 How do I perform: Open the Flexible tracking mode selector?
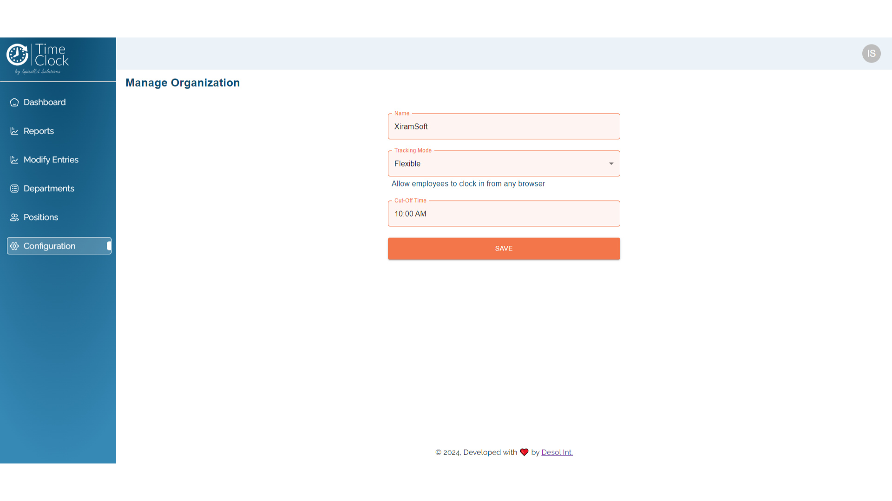click(x=497, y=164)
